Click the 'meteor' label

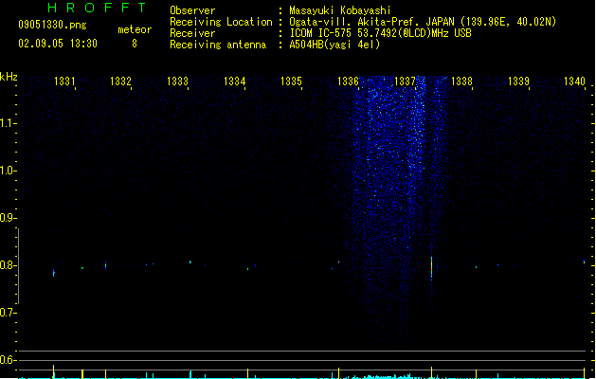point(135,29)
